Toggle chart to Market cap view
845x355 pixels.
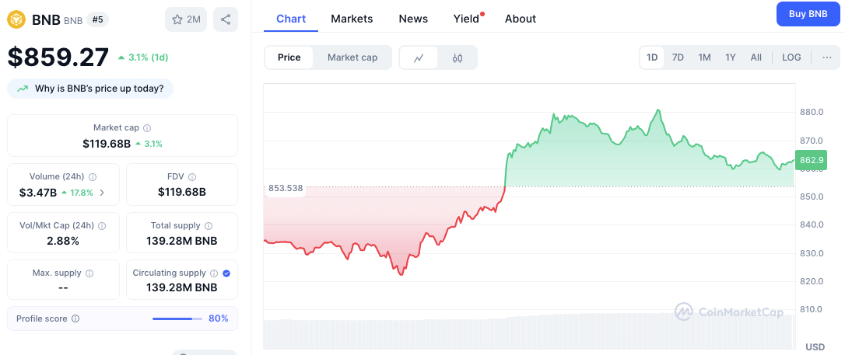tap(352, 57)
